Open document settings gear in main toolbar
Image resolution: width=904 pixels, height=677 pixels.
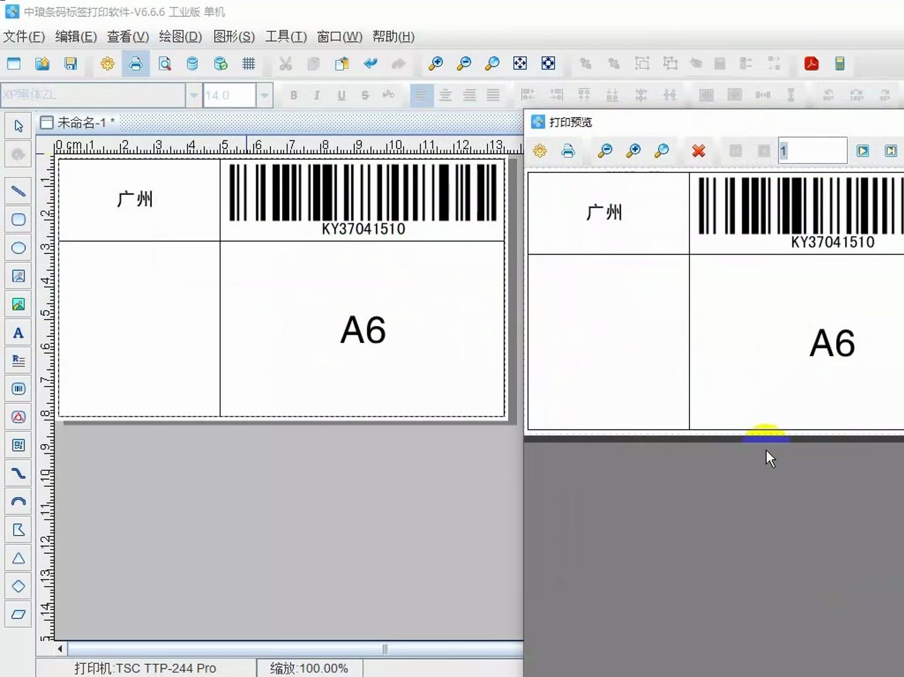(107, 63)
